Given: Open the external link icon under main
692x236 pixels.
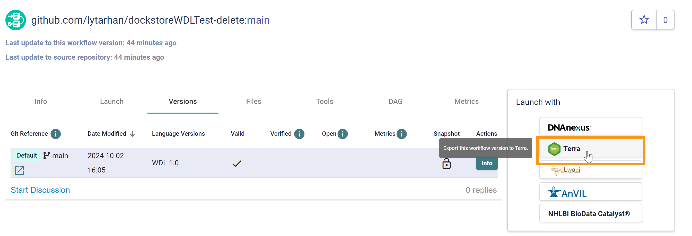Looking at the screenshot, I should (19, 170).
